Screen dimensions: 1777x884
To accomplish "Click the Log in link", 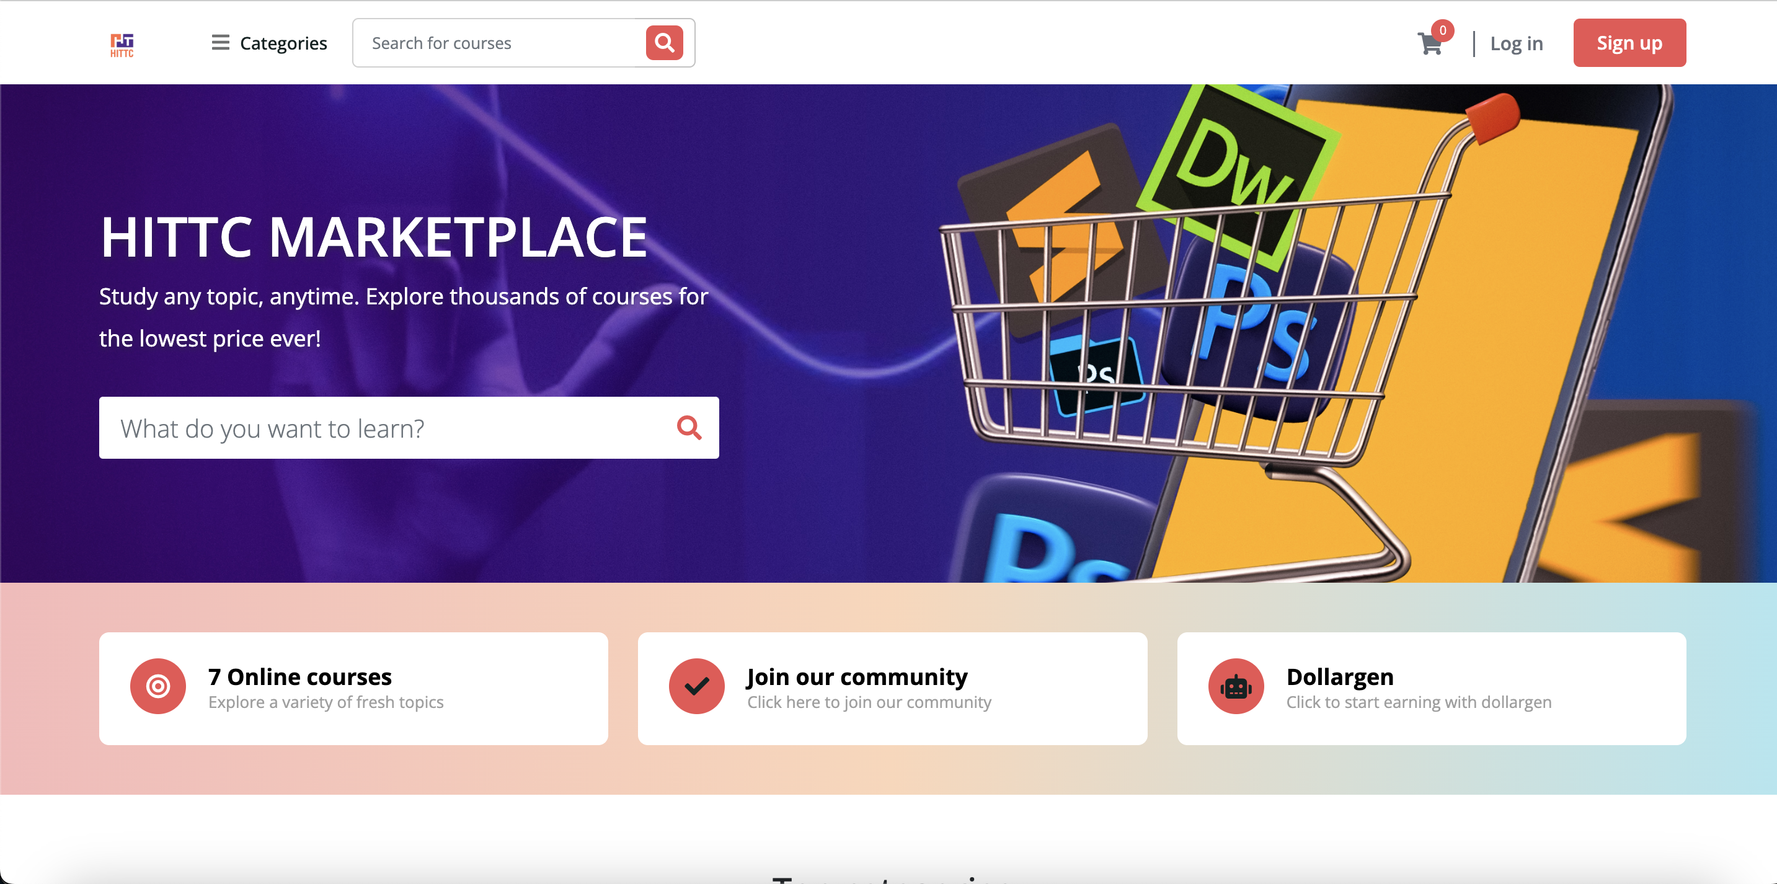I will pos(1516,43).
